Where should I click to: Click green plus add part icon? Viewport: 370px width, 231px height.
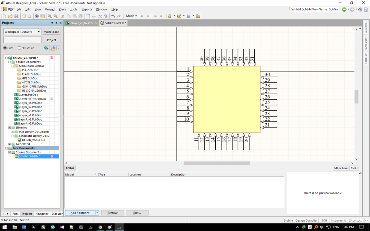142,16
